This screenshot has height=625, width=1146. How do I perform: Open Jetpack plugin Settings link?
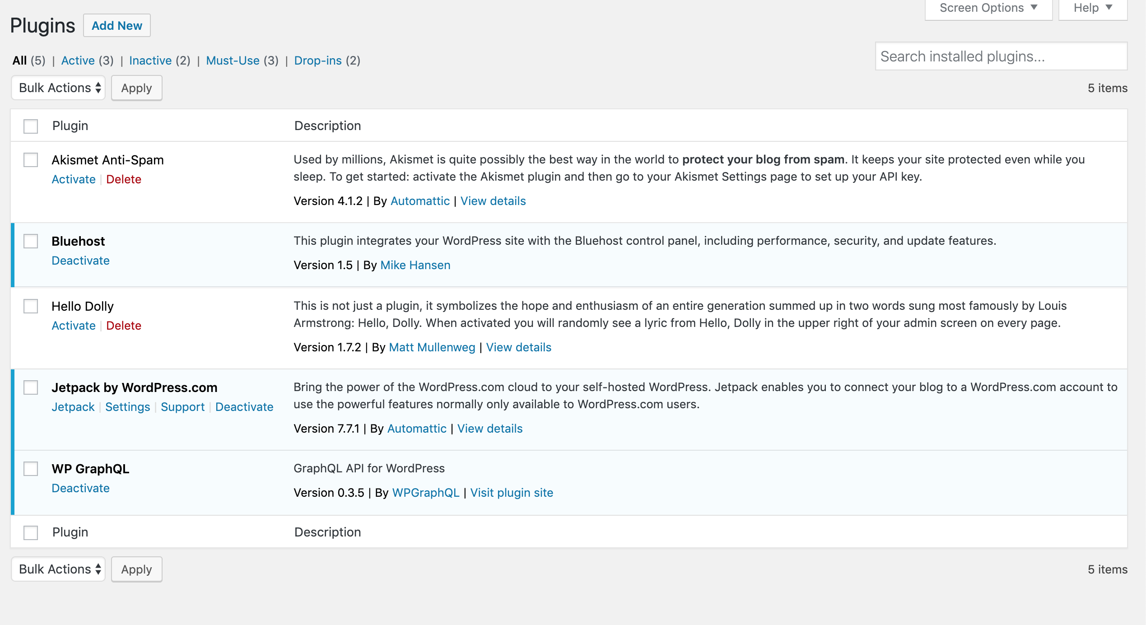pyautogui.click(x=128, y=407)
